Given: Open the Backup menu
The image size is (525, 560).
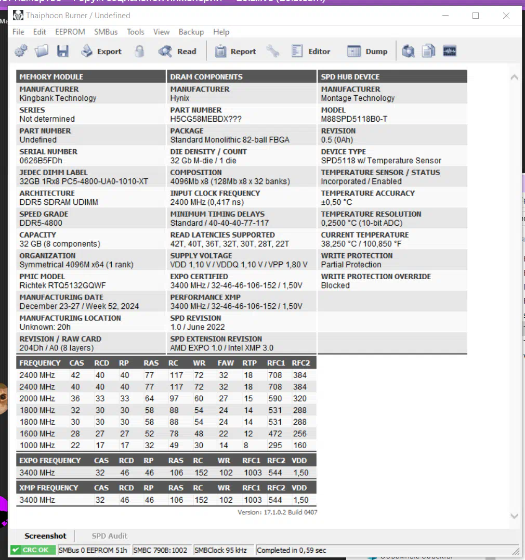Looking at the screenshot, I should click(x=191, y=32).
